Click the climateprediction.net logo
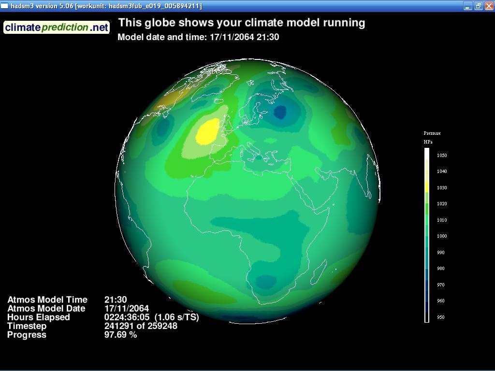The image size is (495, 371). [57, 28]
